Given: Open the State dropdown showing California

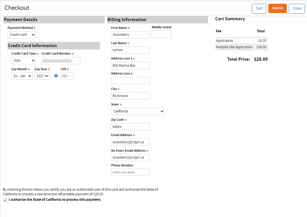Looking at the screenshot, I should [x=138, y=111].
